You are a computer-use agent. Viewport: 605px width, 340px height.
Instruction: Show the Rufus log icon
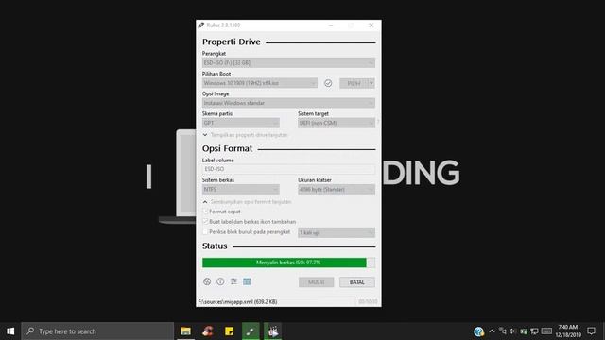(247, 281)
